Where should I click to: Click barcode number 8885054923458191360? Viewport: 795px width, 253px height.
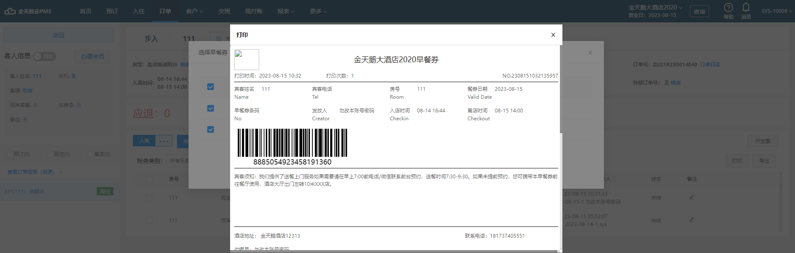tap(292, 162)
